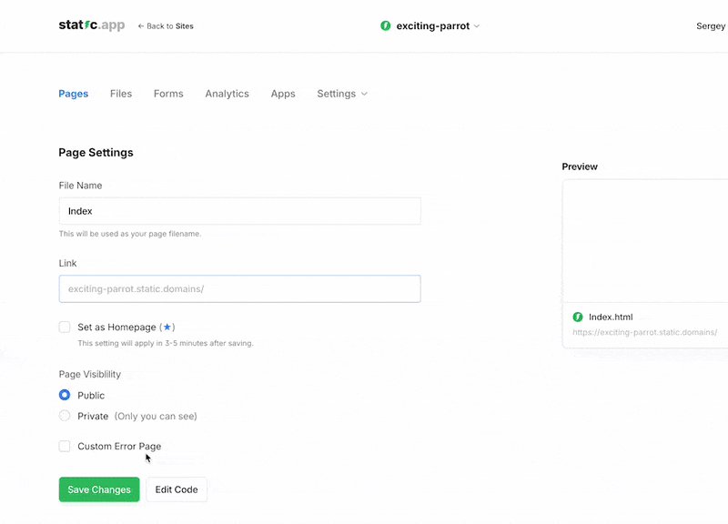Screen dimensions: 728x524
Task: Open Sergey user account menu
Action: tap(711, 26)
